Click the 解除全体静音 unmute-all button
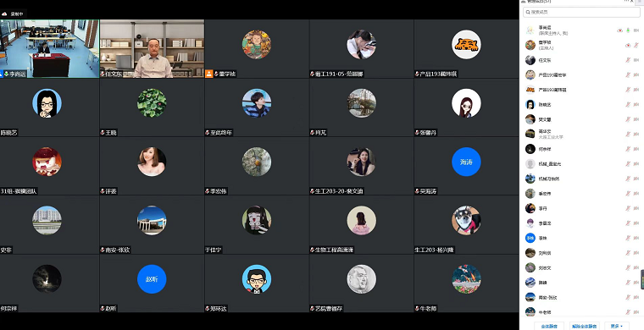 (585, 327)
